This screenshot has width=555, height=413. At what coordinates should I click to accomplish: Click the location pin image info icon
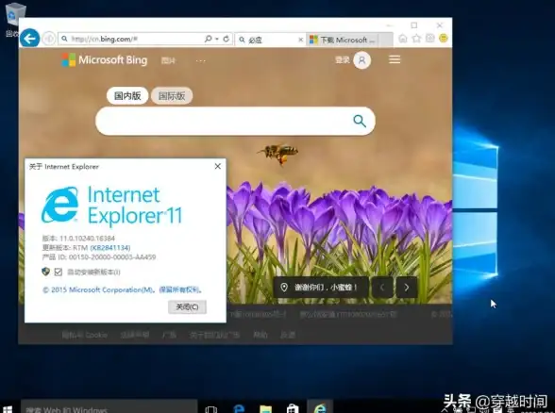tap(284, 287)
